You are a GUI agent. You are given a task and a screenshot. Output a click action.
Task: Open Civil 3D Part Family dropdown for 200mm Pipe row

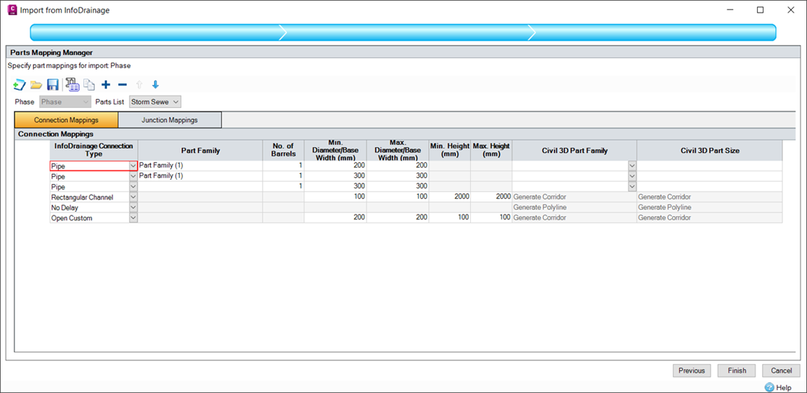(632, 166)
